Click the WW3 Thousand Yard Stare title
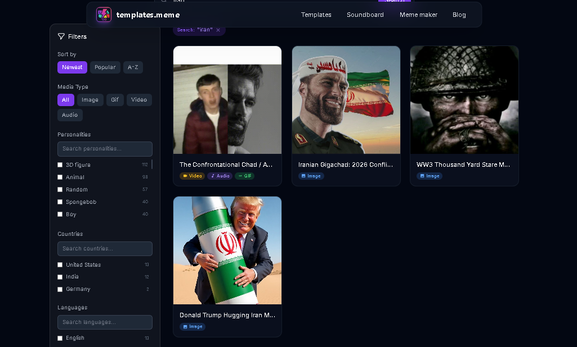The image size is (577, 347). tap(463, 165)
